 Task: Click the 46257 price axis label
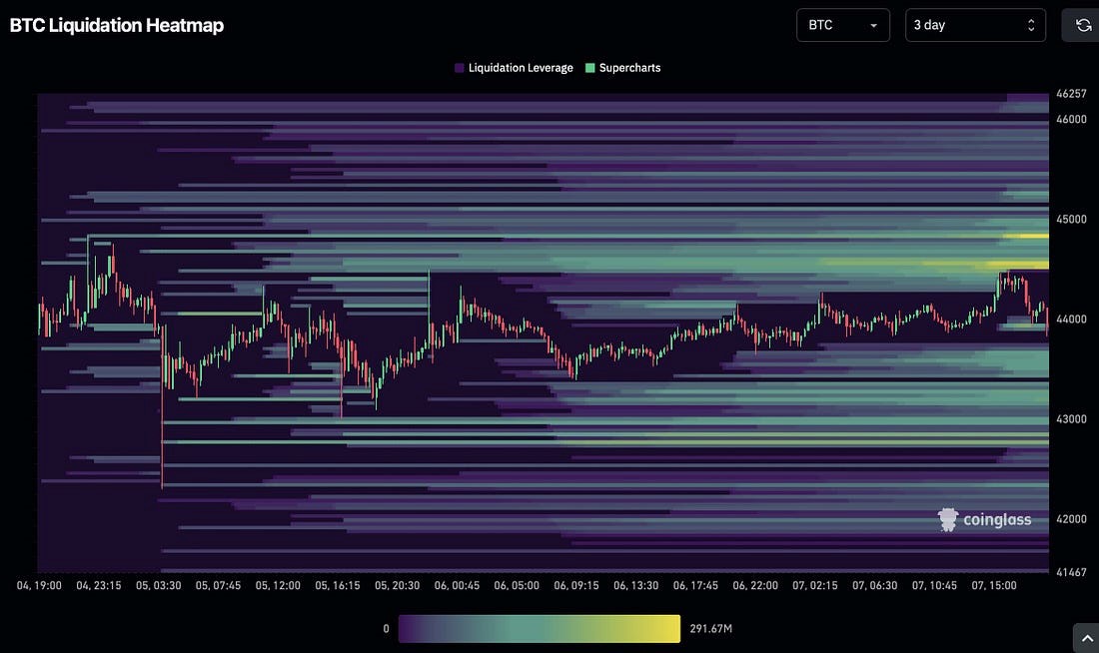pyautogui.click(x=1071, y=93)
